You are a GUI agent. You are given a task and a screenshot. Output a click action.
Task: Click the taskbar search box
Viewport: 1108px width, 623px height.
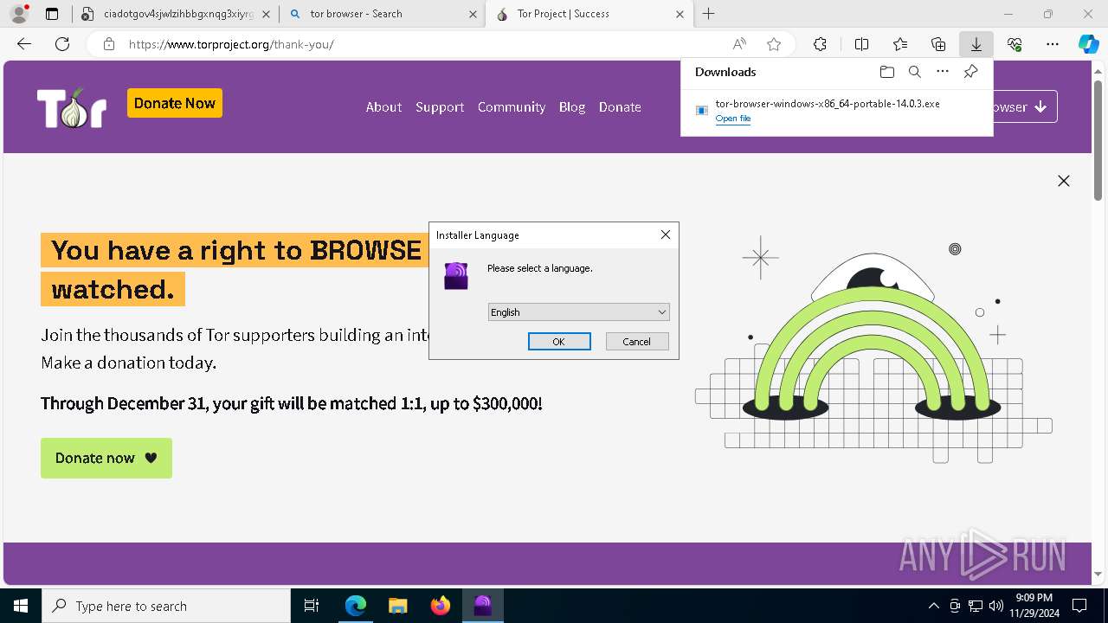(x=166, y=606)
